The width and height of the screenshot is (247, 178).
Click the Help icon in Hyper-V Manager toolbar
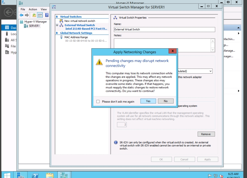click(47, 15)
